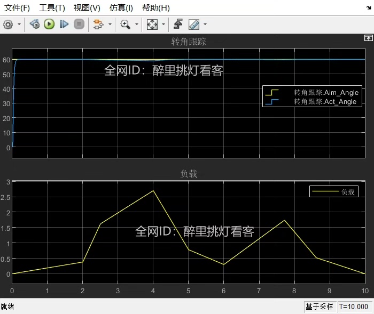This screenshot has width=374, height=314.
Task: Click the 负载 plot title
Action: [189, 174]
